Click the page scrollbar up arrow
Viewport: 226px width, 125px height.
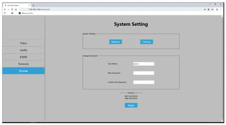222,17
